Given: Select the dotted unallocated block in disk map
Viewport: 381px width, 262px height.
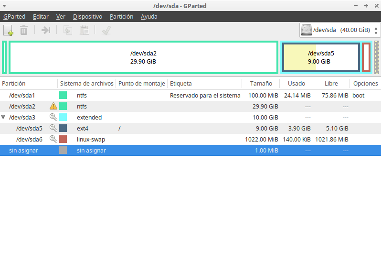Looking at the screenshot, I should point(377,57).
